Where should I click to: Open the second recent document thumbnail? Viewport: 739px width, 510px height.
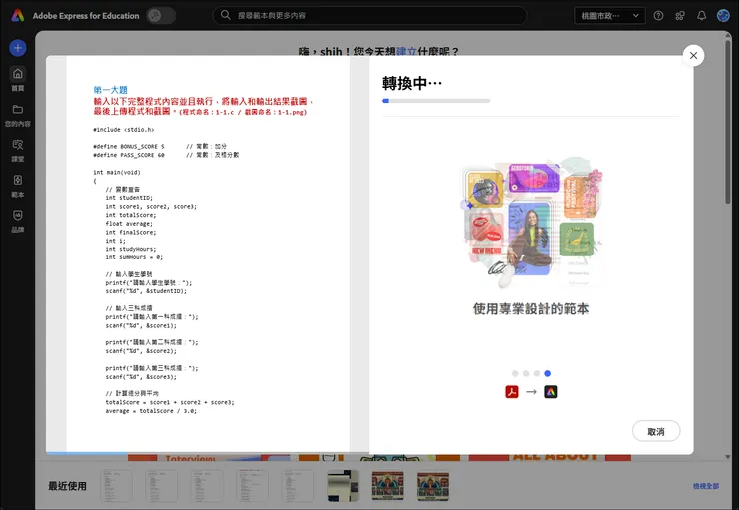(161, 485)
